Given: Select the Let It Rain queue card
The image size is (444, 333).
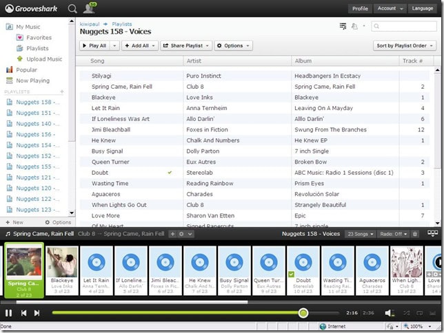Looking at the screenshot, I should coord(97,270).
